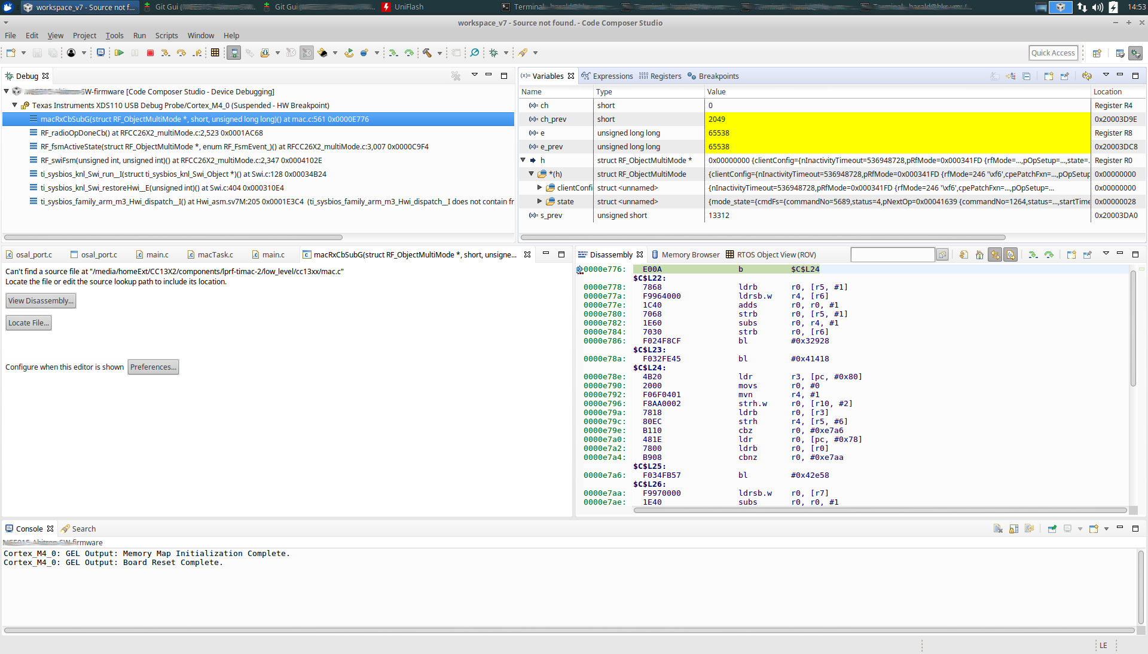Click the assembly Step Into green icon
Screen dimensions: 1148x654
point(393,53)
